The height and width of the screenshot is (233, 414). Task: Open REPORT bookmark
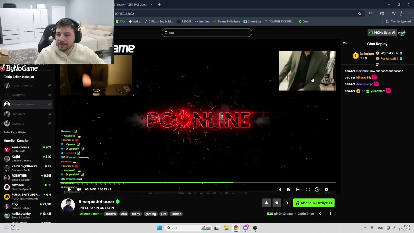[184, 22]
